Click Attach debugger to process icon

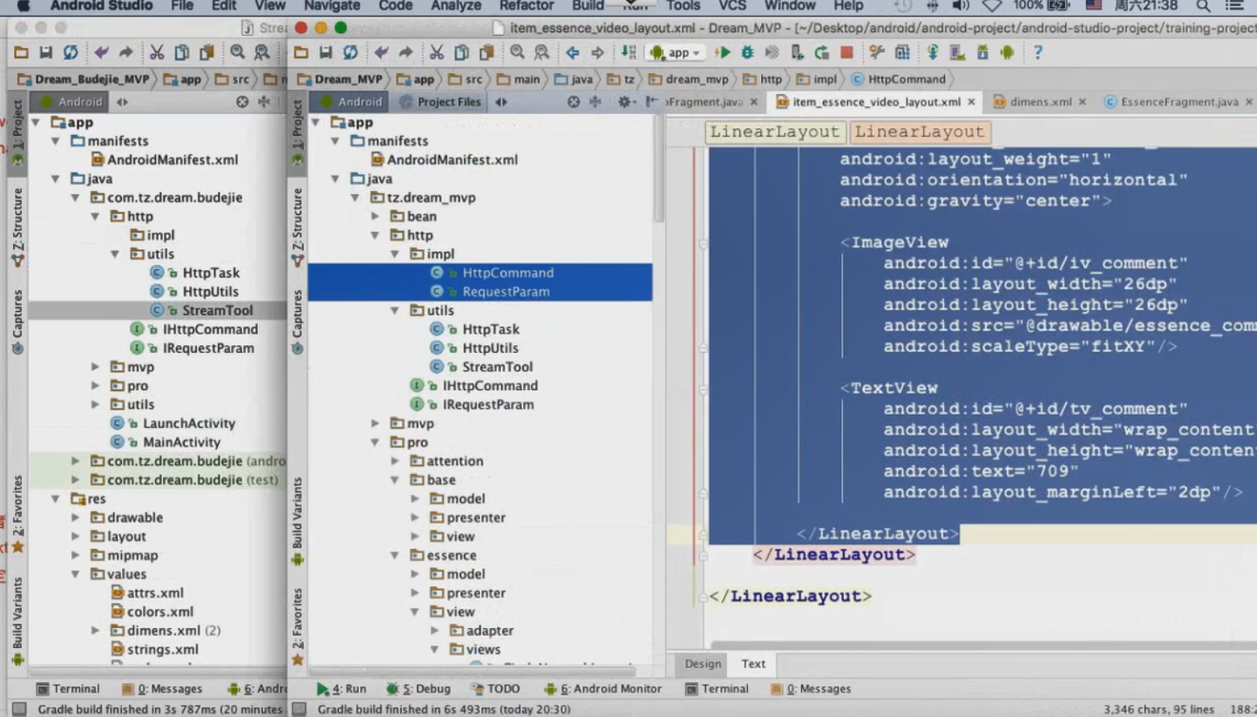[x=796, y=52]
